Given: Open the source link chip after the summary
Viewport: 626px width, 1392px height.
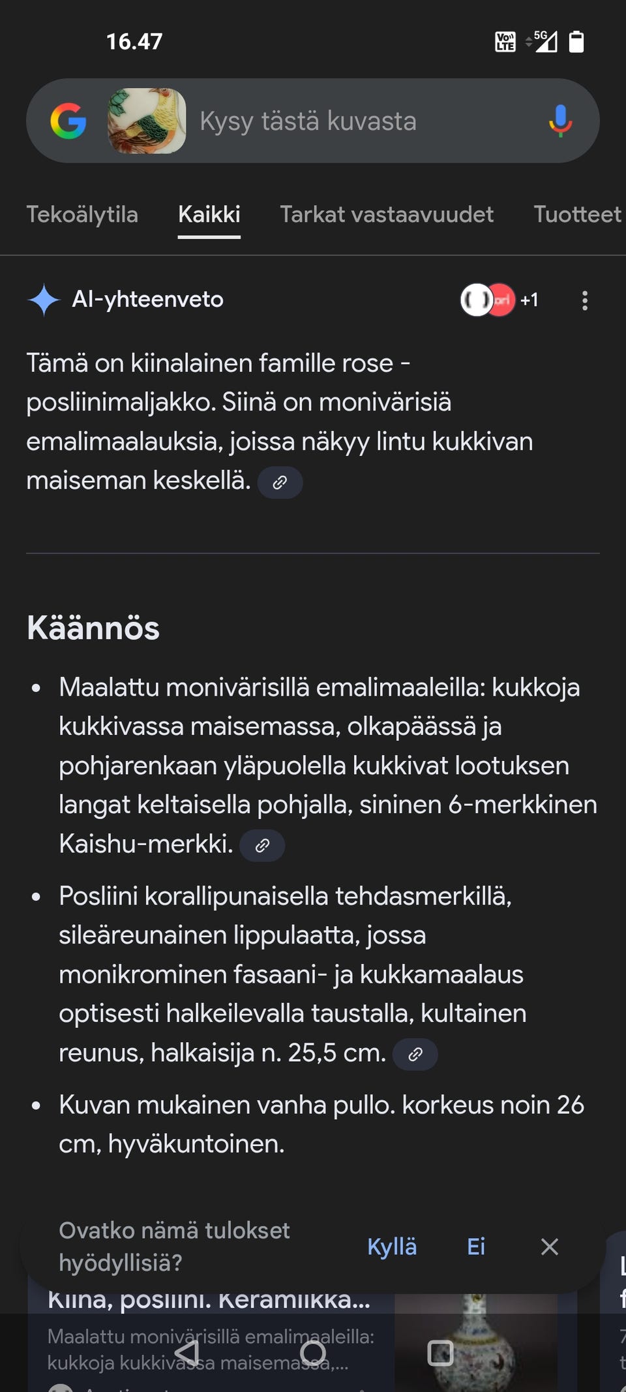Looking at the screenshot, I should coord(280,482).
